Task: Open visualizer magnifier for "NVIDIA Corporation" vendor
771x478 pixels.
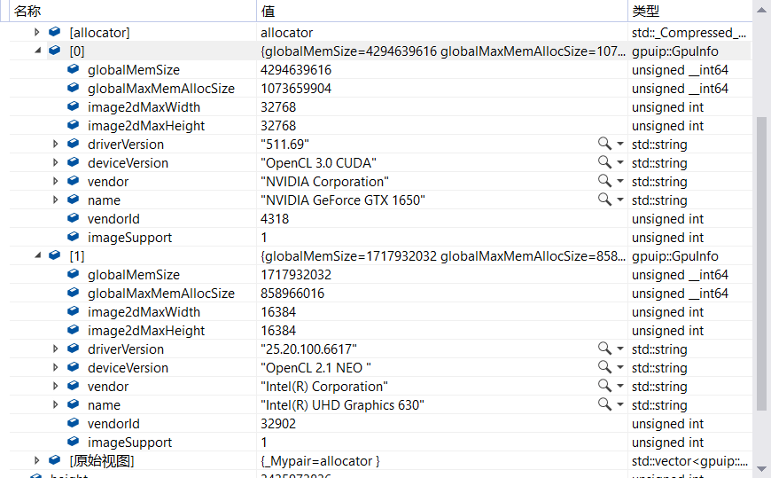Action: click(x=604, y=181)
